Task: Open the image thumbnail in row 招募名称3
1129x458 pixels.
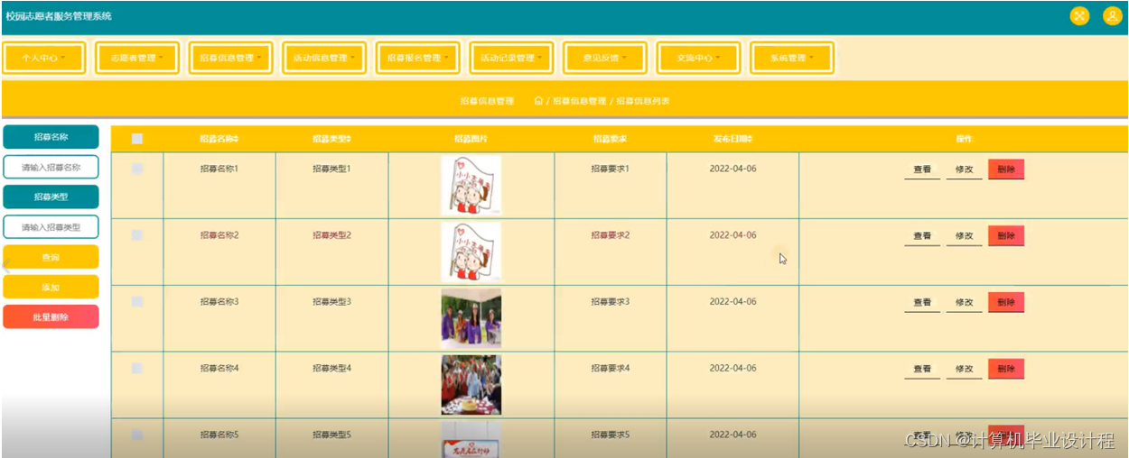Action: 471,318
